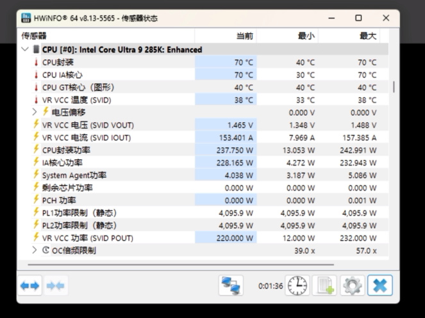Close the HWiNFO window from the title bar
Image resolution: width=425 pixels, height=318 pixels.
(x=386, y=18)
